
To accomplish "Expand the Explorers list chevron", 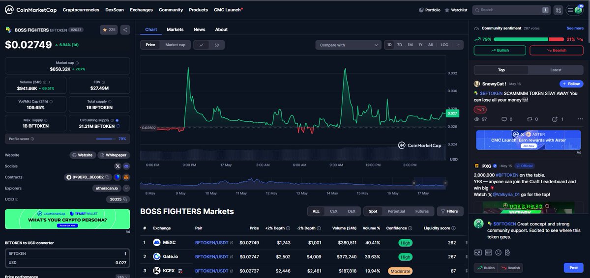I will pos(126,188).
